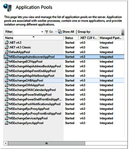
Task: Click the MSExchangeMapiFrontEndAppPool icon
Action: (x=7, y=71)
